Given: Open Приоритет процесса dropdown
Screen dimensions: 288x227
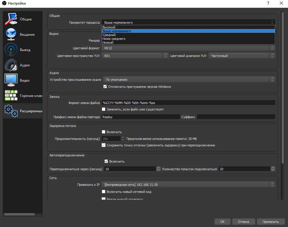Looking at the screenshot, I should pyautogui.click(x=188, y=22).
